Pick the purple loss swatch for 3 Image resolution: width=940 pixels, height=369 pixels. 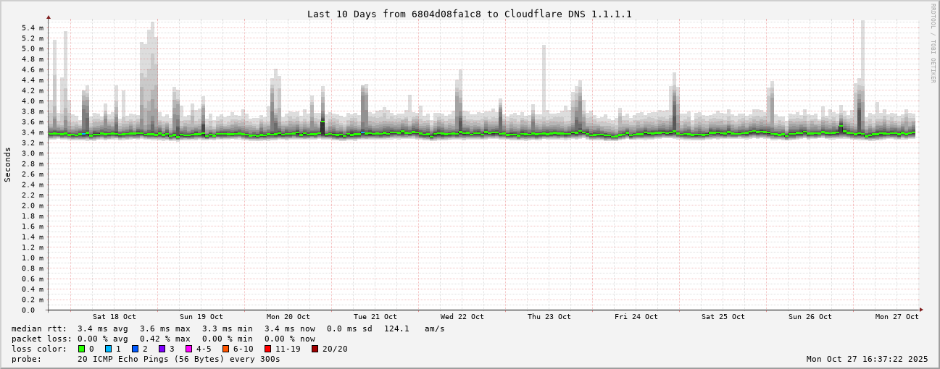(x=162, y=349)
